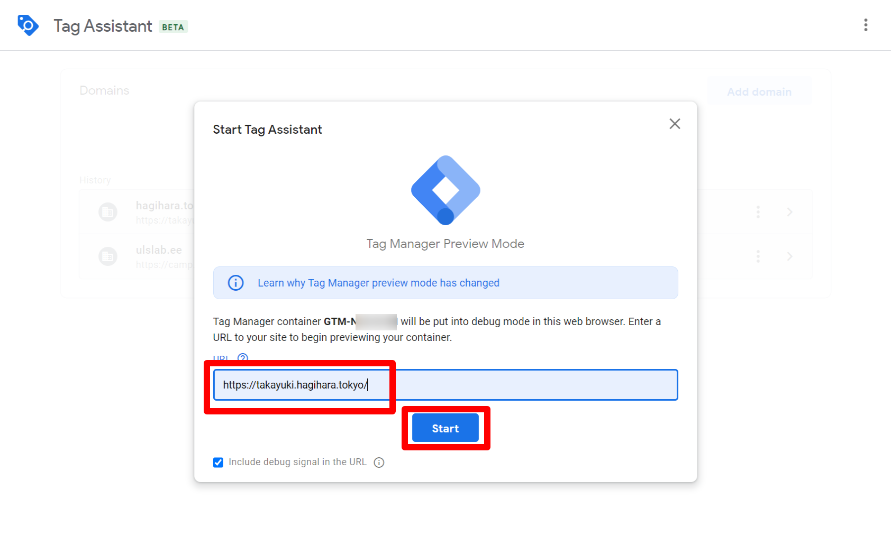
Task: Click the Start button
Action: click(446, 428)
